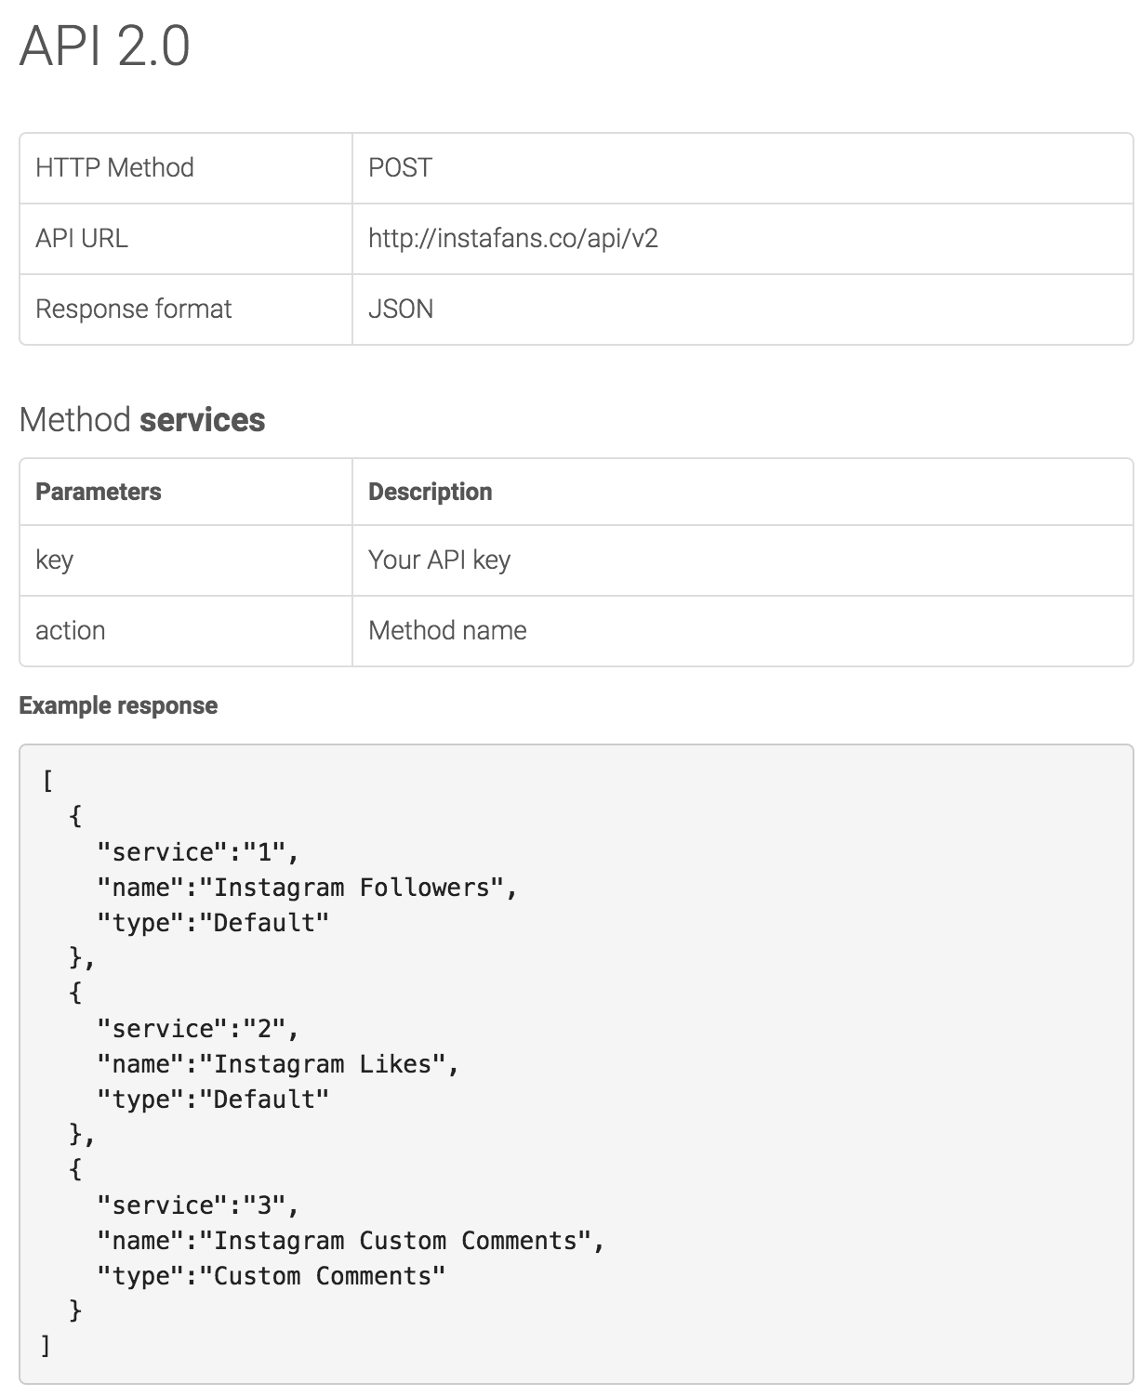The height and width of the screenshot is (1396, 1140).
Task: Click the API 2.0 page heading
Action: (104, 46)
